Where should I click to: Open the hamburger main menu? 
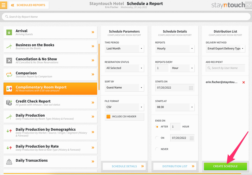pos(3,5)
